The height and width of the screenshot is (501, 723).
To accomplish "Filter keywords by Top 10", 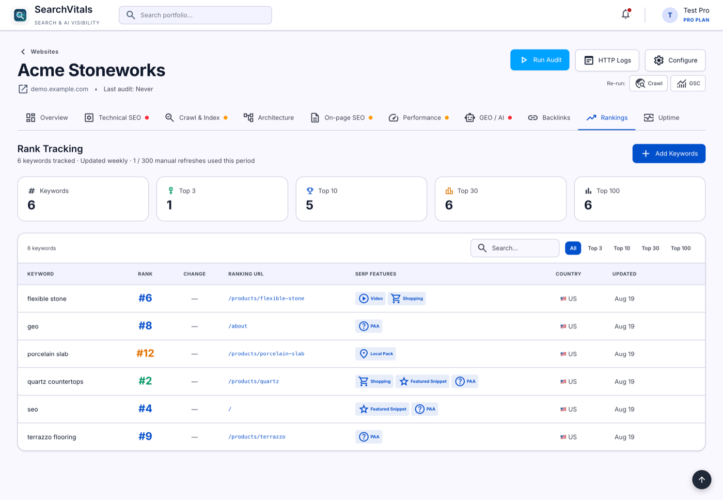I will coord(622,248).
